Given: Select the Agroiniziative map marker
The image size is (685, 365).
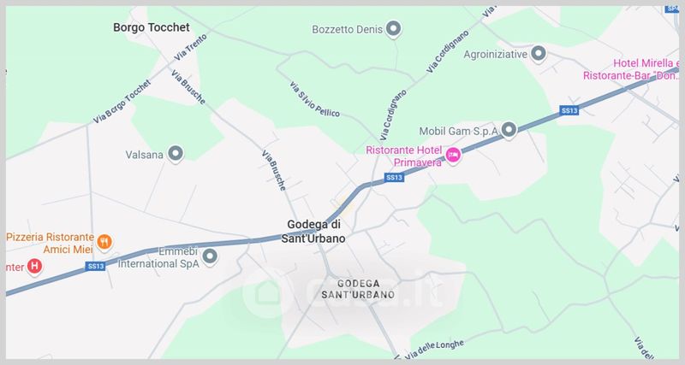Looking at the screenshot, I should point(539,54).
